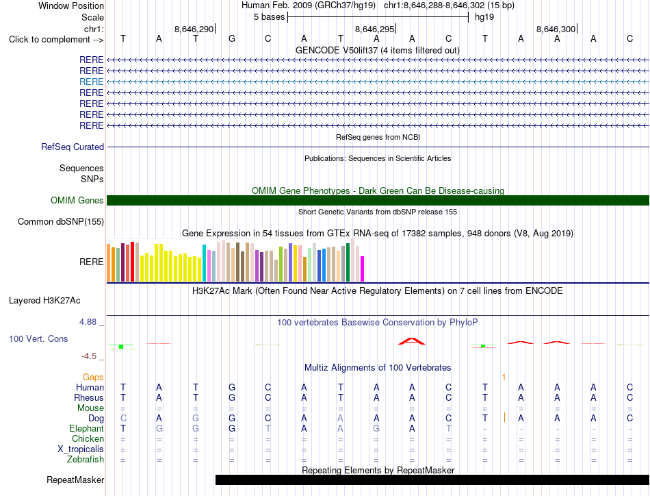Select the OMIM Genes track label
Screen dimensions: 650x496
point(77,200)
